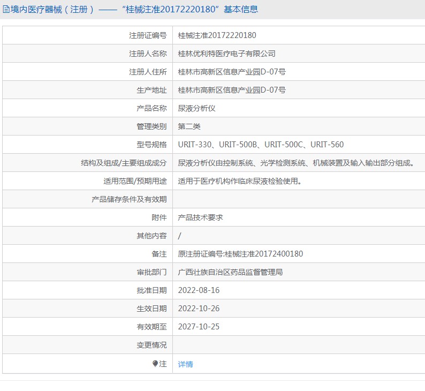Click the 注册证编号 label
This screenshot has width=425, height=391.
(148, 35)
